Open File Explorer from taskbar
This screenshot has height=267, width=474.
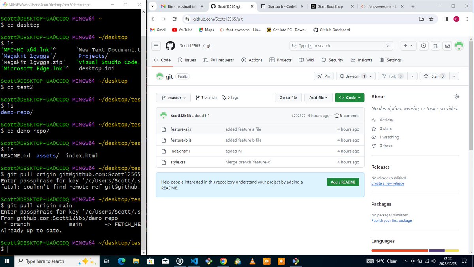coord(136,261)
